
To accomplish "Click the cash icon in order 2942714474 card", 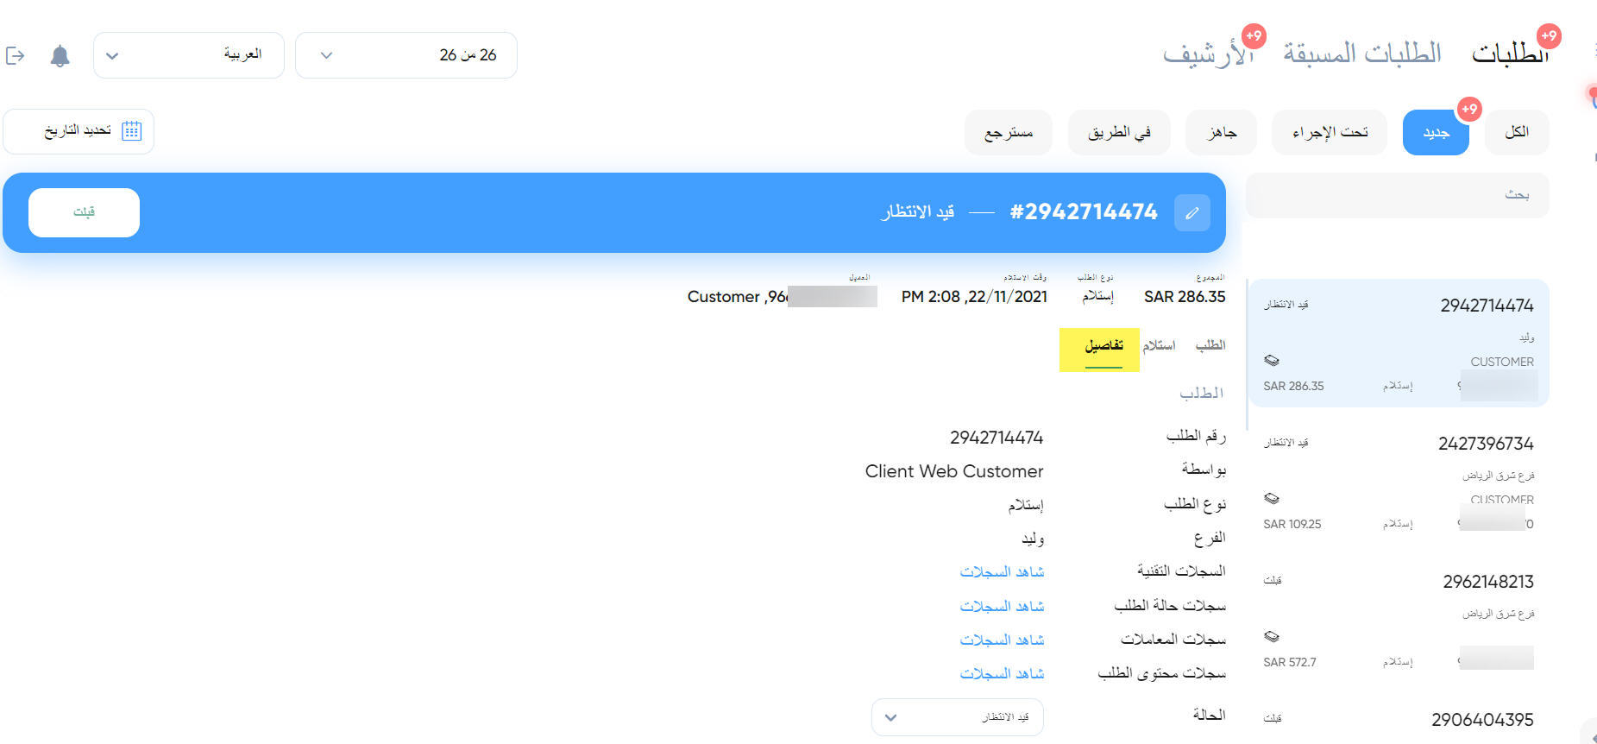I will click(x=1271, y=360).
